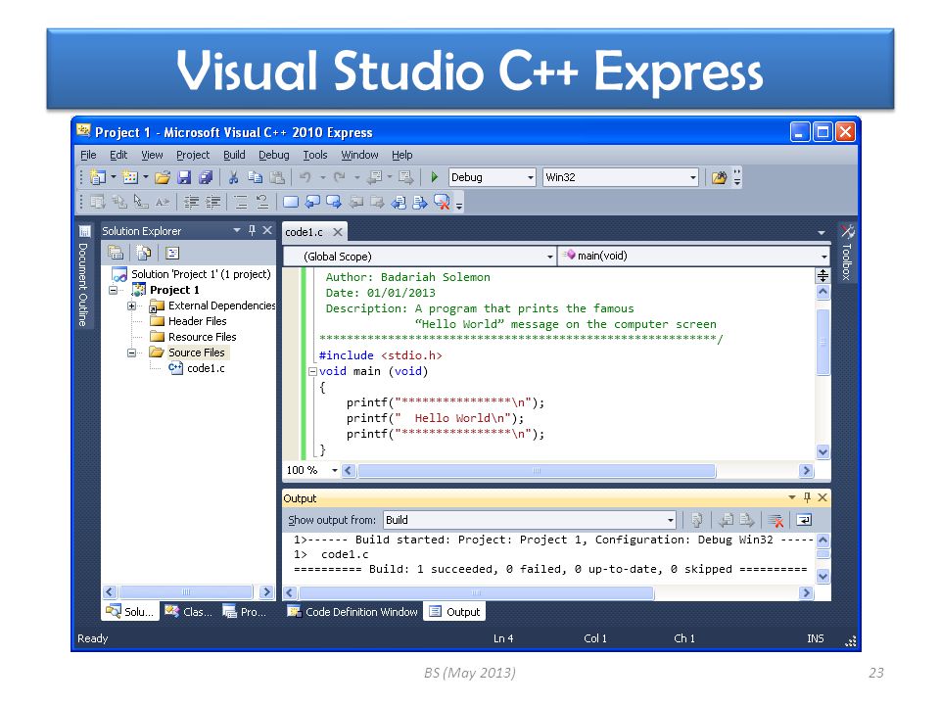Viewport: 940px width, 705px height.
Task: Click the Save All icon
Action: tap(206, 177)
